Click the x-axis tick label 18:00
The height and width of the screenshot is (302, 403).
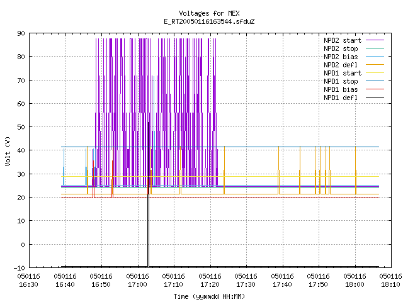click(355, 284)
